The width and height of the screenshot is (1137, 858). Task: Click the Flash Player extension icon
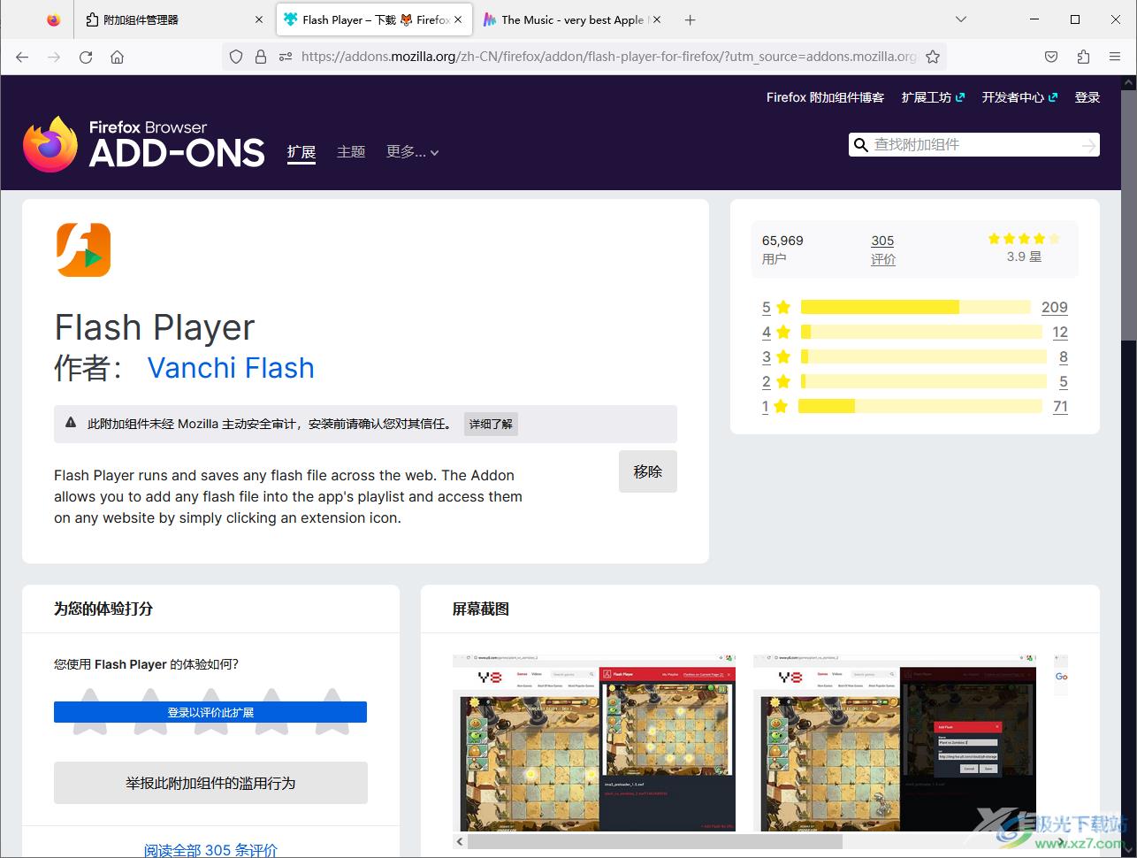click(x=83, y=249)
